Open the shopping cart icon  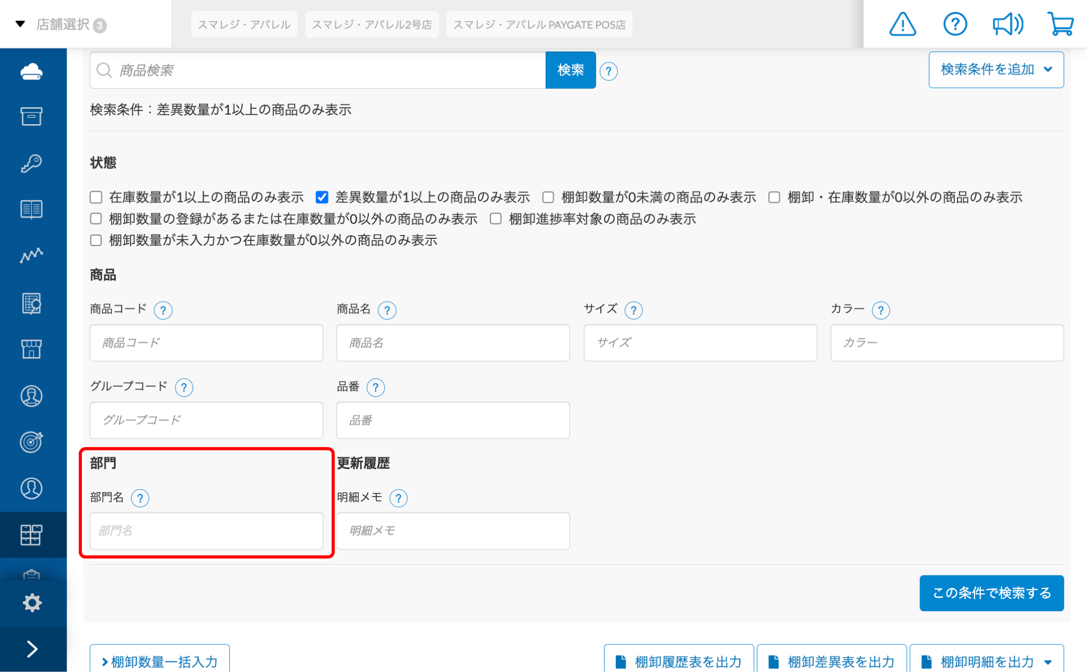click(x=1060, y=24)
